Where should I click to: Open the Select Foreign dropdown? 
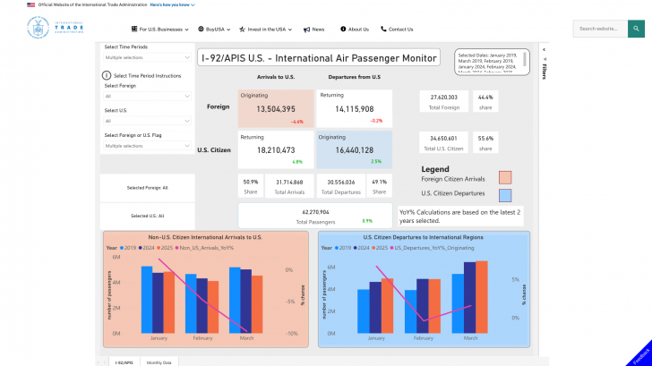coord(146,96)
